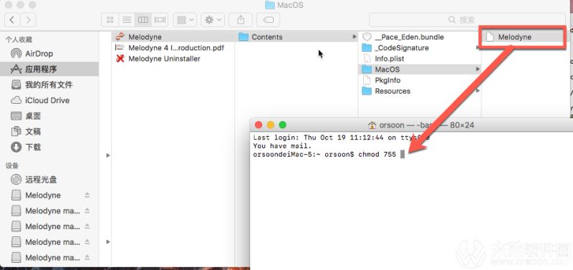Click the Terminal title bar home icon
This screenshot has height=270, width=573.
[x=372, y=125]
